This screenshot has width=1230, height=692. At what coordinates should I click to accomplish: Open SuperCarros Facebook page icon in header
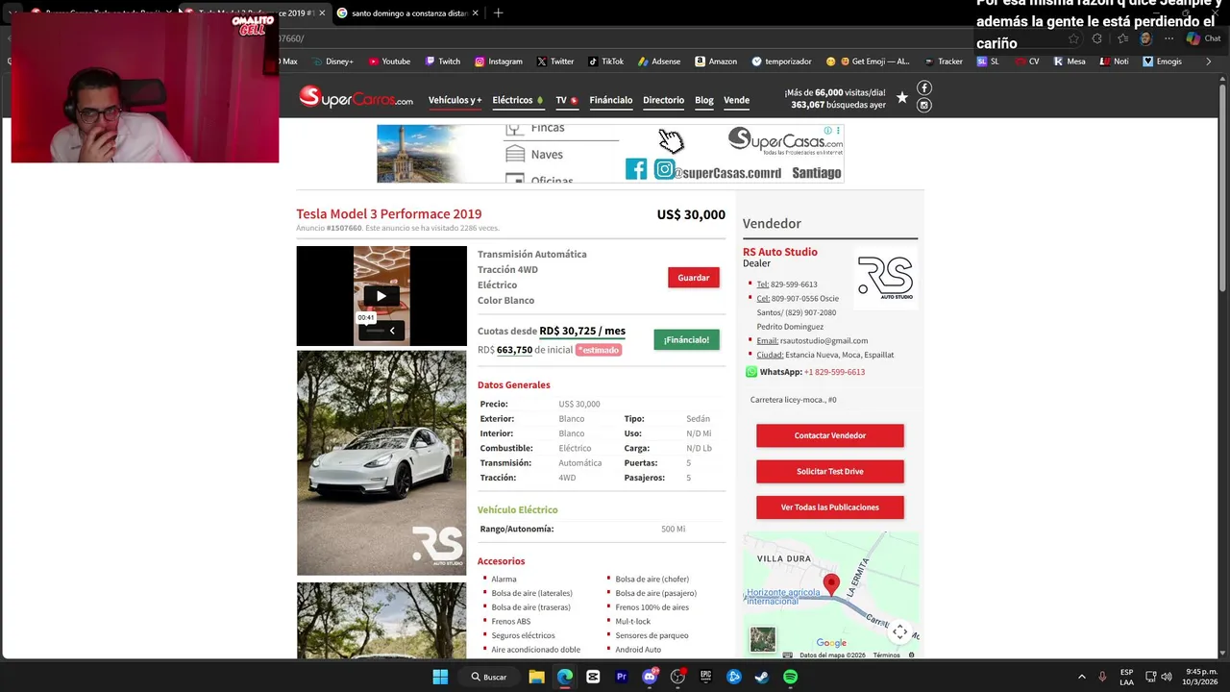(x=924, y=88)
